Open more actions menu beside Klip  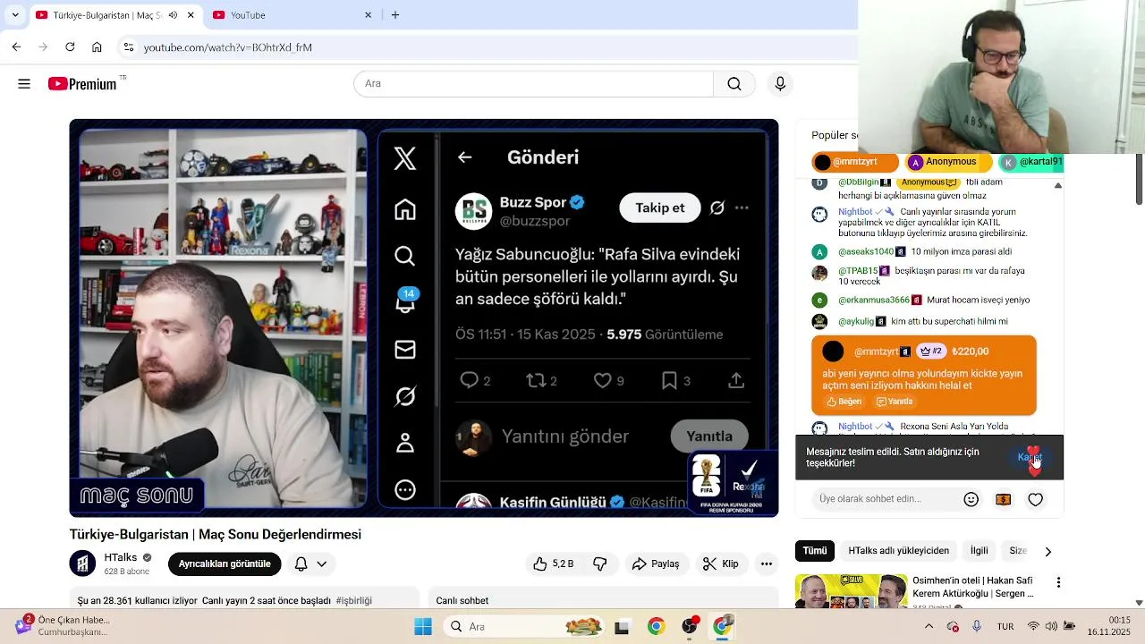767,564
